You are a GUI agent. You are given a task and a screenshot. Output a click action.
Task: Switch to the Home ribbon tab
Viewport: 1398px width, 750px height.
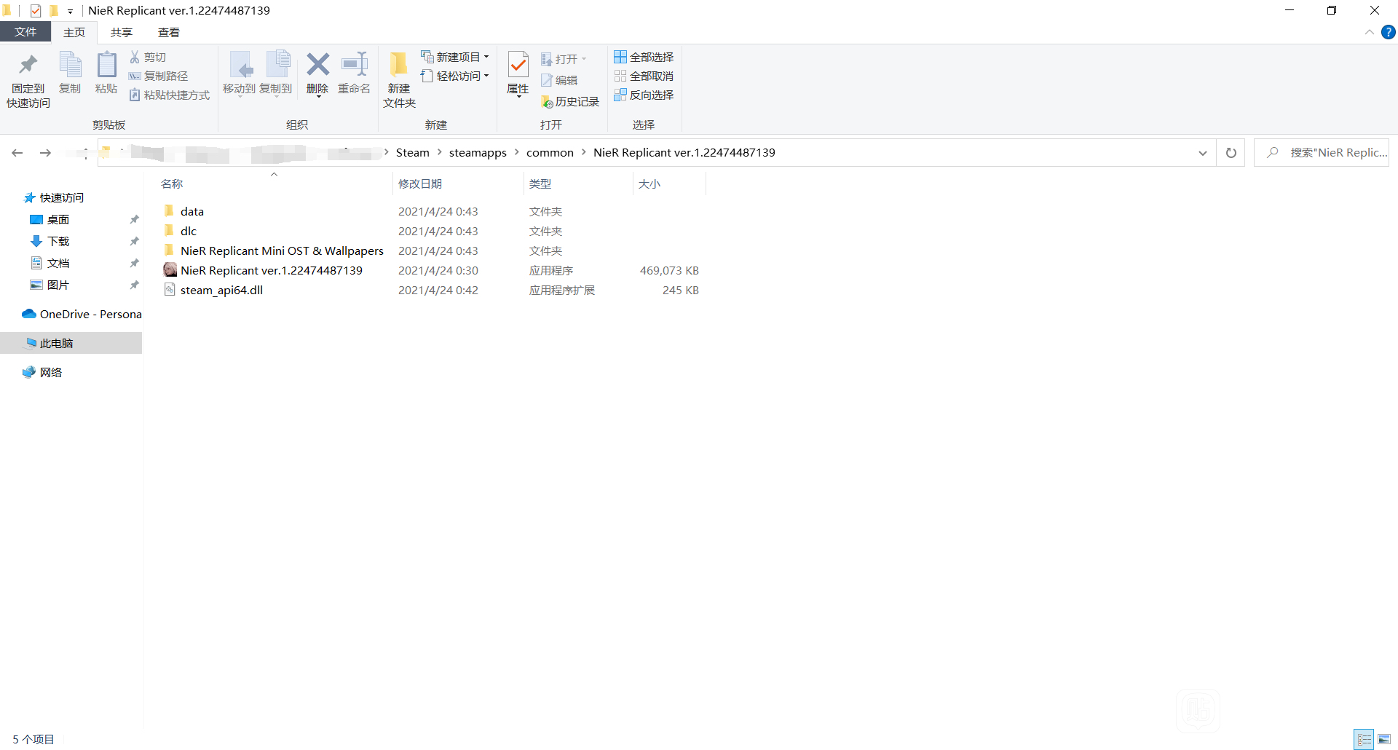(74, 33)
